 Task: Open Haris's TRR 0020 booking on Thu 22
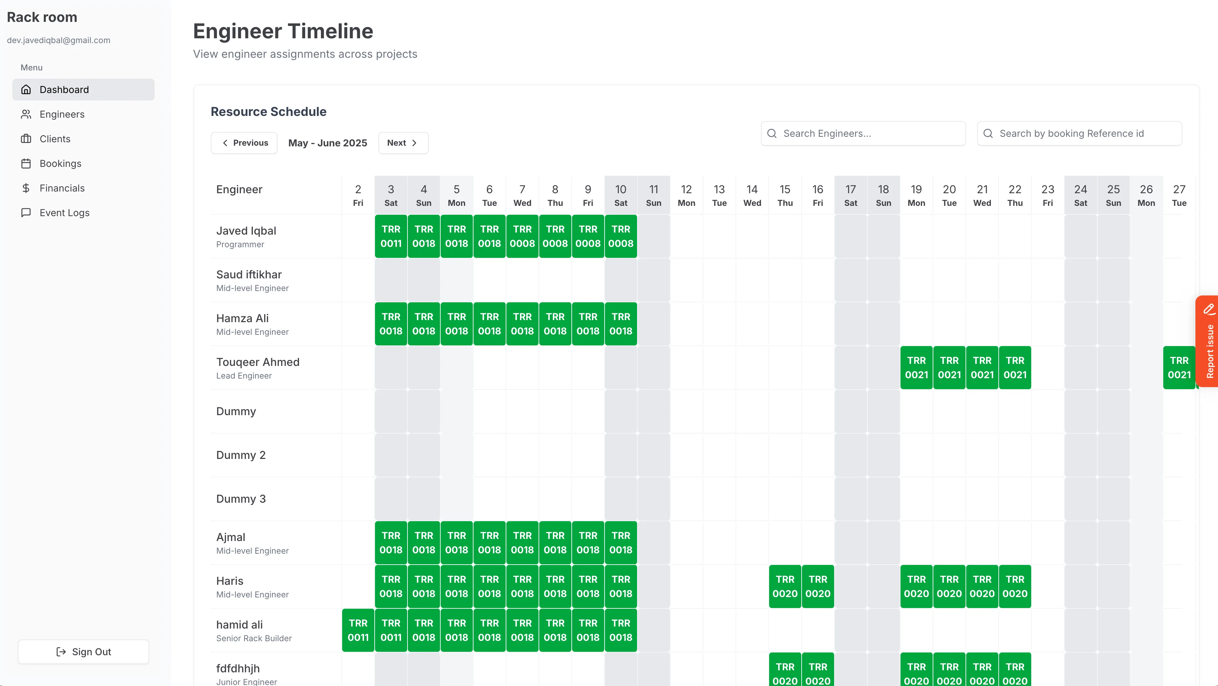1015,586
